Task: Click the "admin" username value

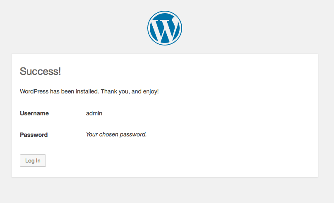Action: 94,113
